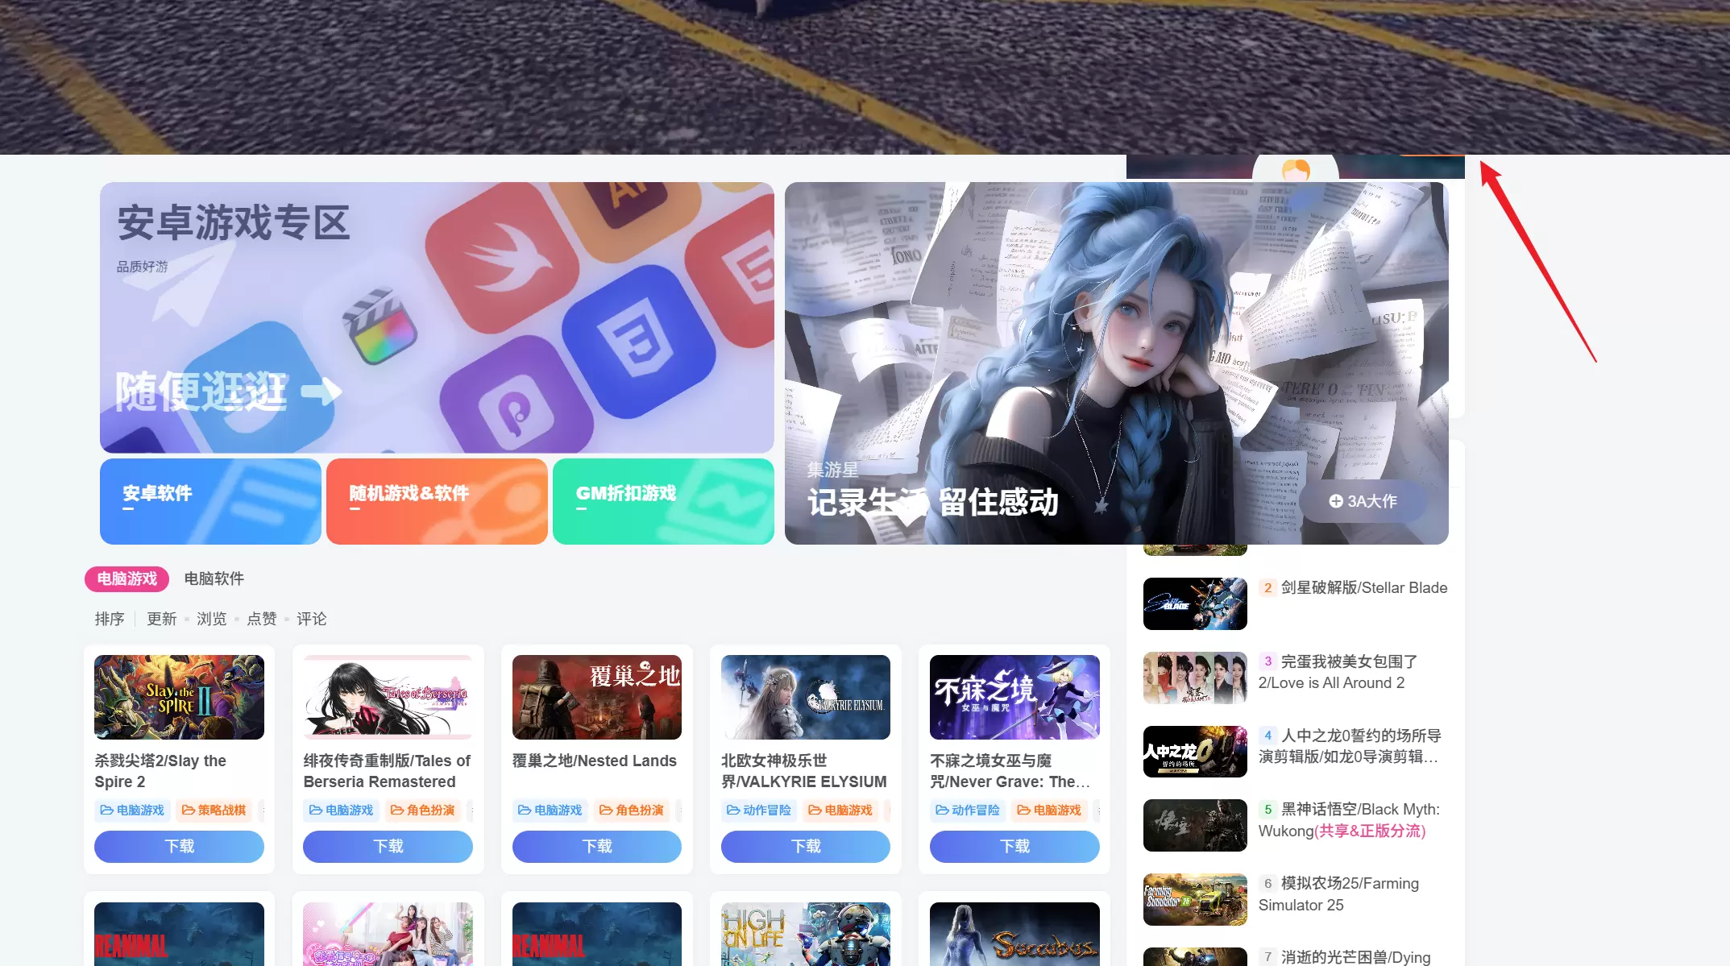The width and height of the screenshot is (1730, 966).
Task: Open 黑神话悟空/Black Myth: Wukong title
Action: tap(1350, 820)
